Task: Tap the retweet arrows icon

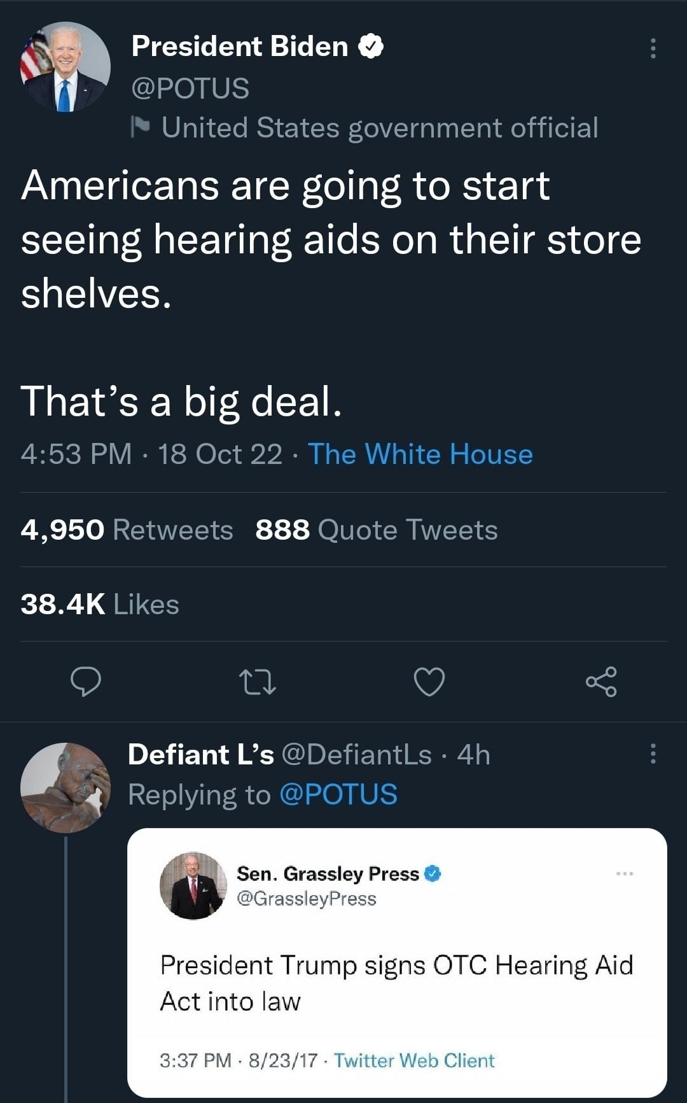Action: [x=258, y=682]
